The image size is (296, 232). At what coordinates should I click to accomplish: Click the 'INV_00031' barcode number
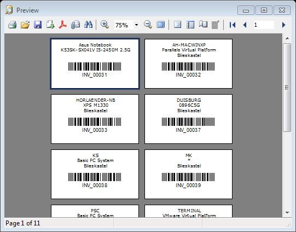coord(95,75)
